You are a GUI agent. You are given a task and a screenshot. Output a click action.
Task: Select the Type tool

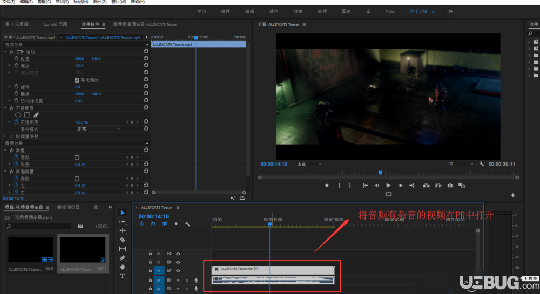123,276
